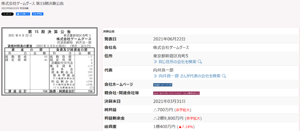Click the Facebook いいね! like button
This screenshot has width=300, height=131.
[x=23, y=14]
